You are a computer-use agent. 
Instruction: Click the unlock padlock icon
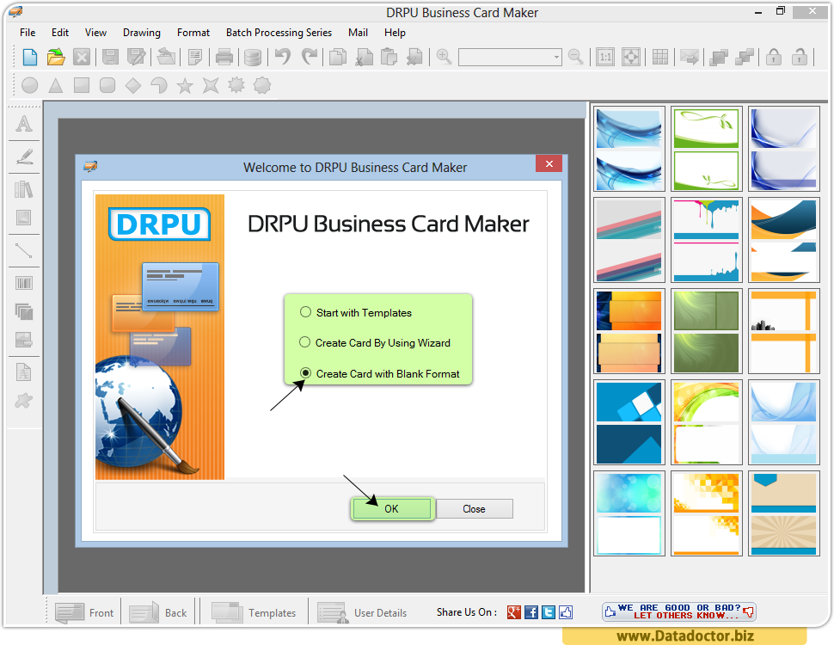click(x=800, y=57)
